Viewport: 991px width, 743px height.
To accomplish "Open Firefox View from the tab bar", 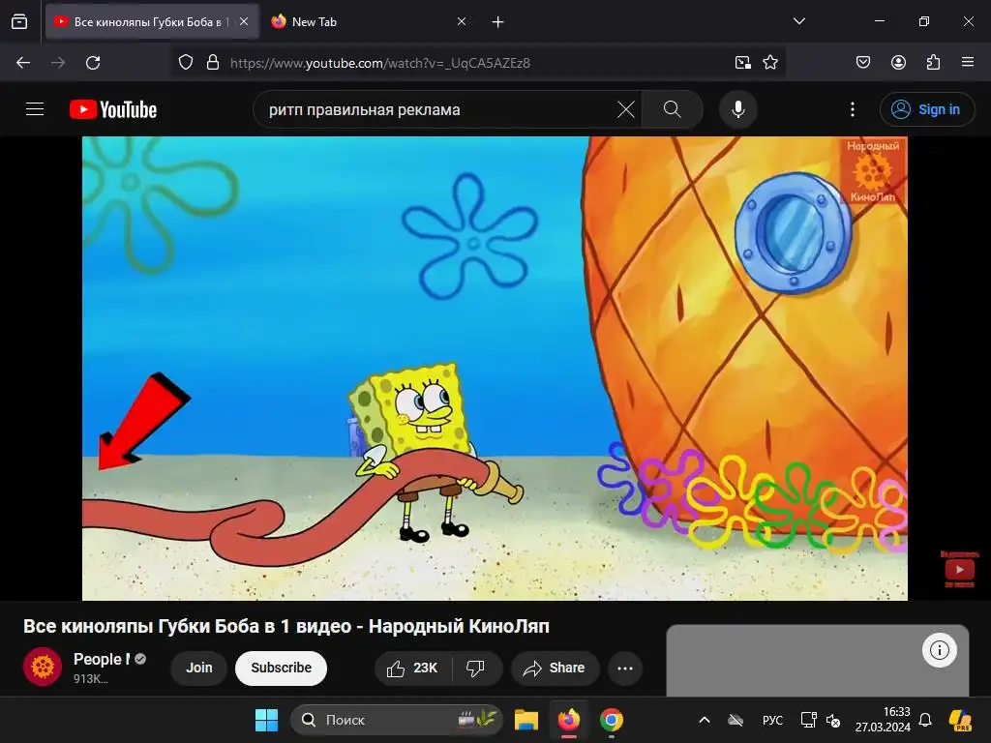I will point(19,21).
